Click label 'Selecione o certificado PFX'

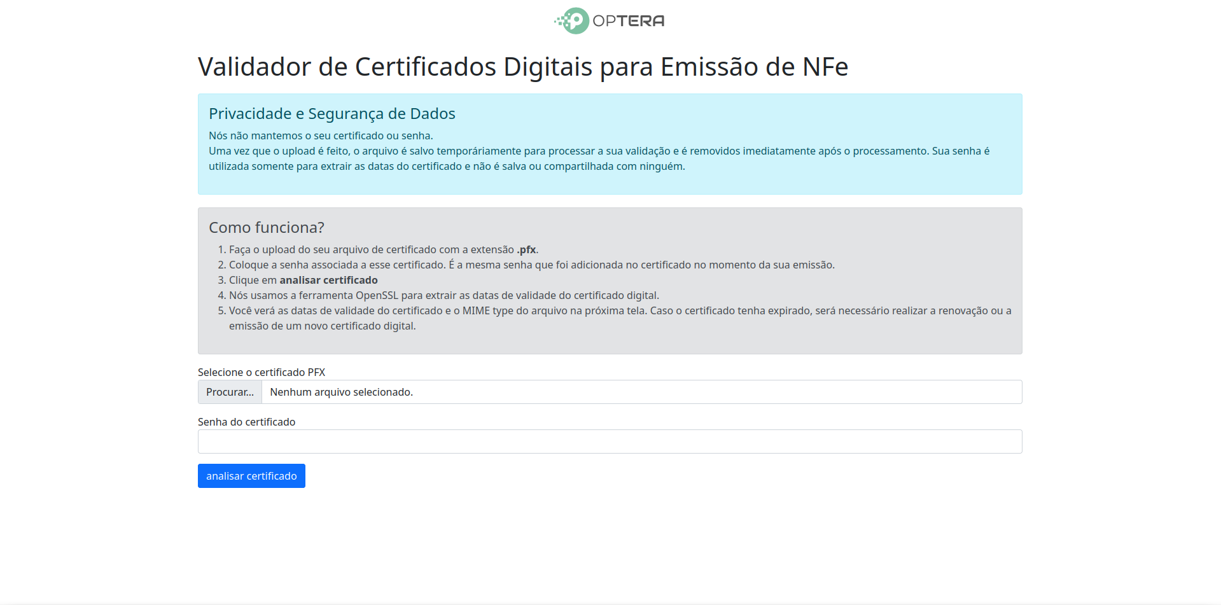pyautogui.click(x=262, y=372)
